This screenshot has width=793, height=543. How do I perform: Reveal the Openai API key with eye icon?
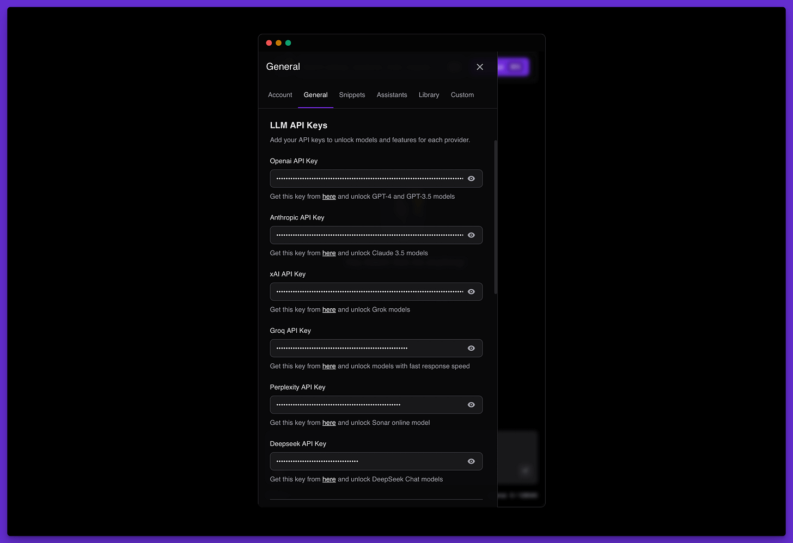tap(471, 179)
